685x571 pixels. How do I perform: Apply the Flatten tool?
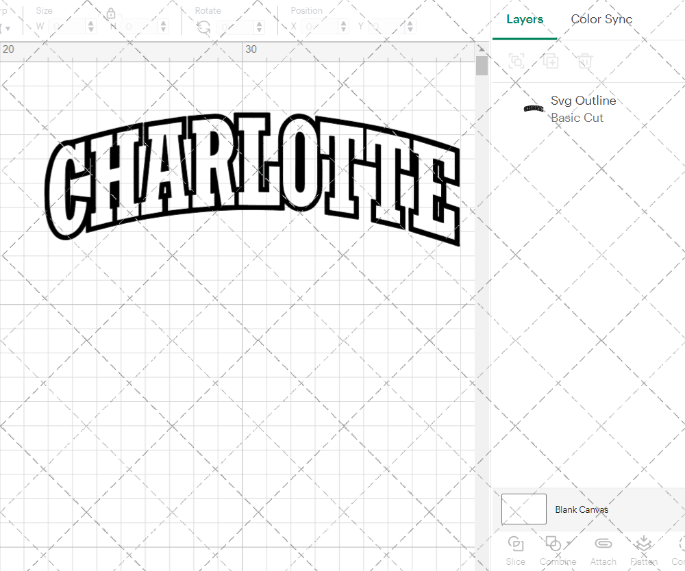click(x=643, y=544)
